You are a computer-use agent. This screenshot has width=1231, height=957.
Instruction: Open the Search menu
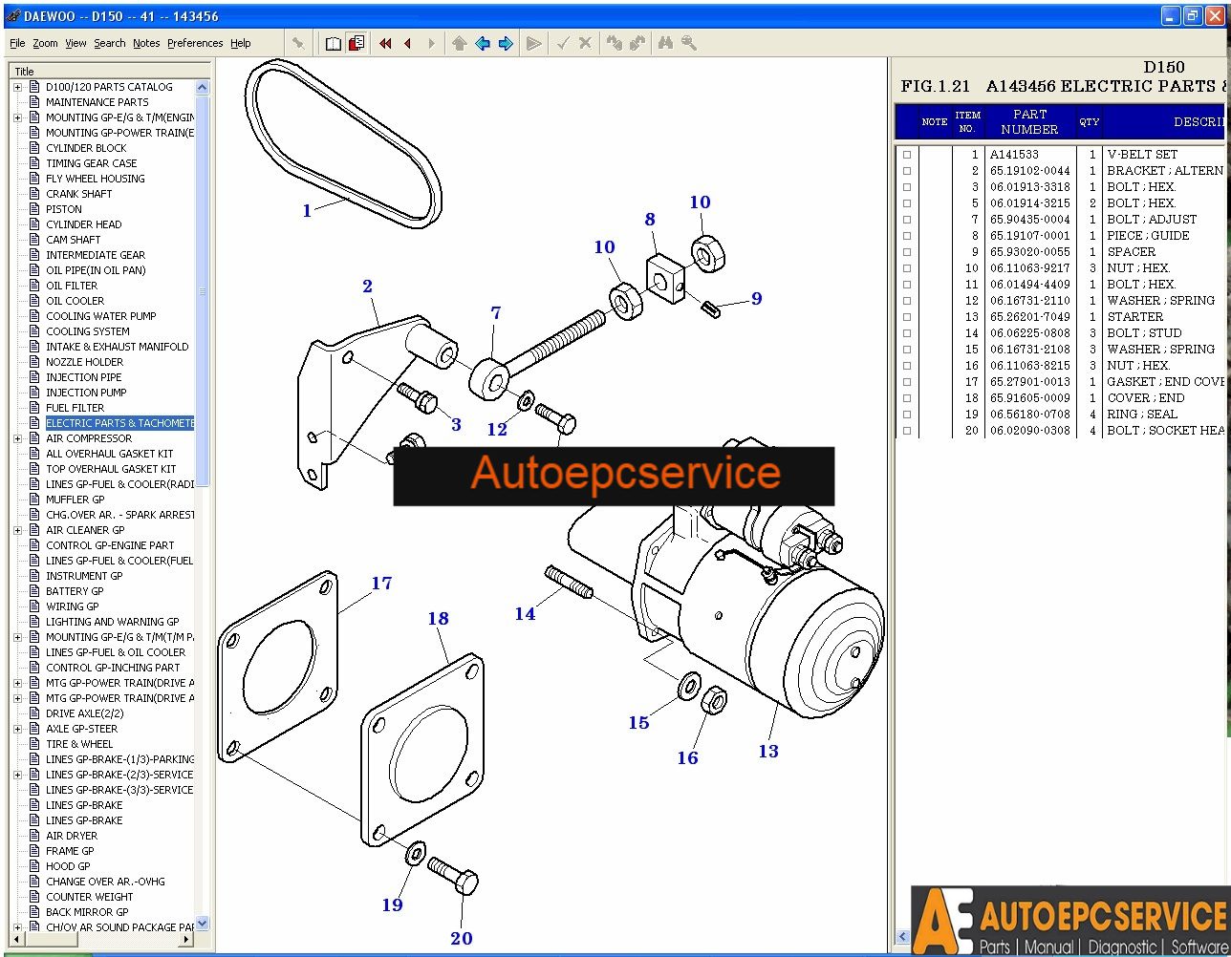coord(109,43)
